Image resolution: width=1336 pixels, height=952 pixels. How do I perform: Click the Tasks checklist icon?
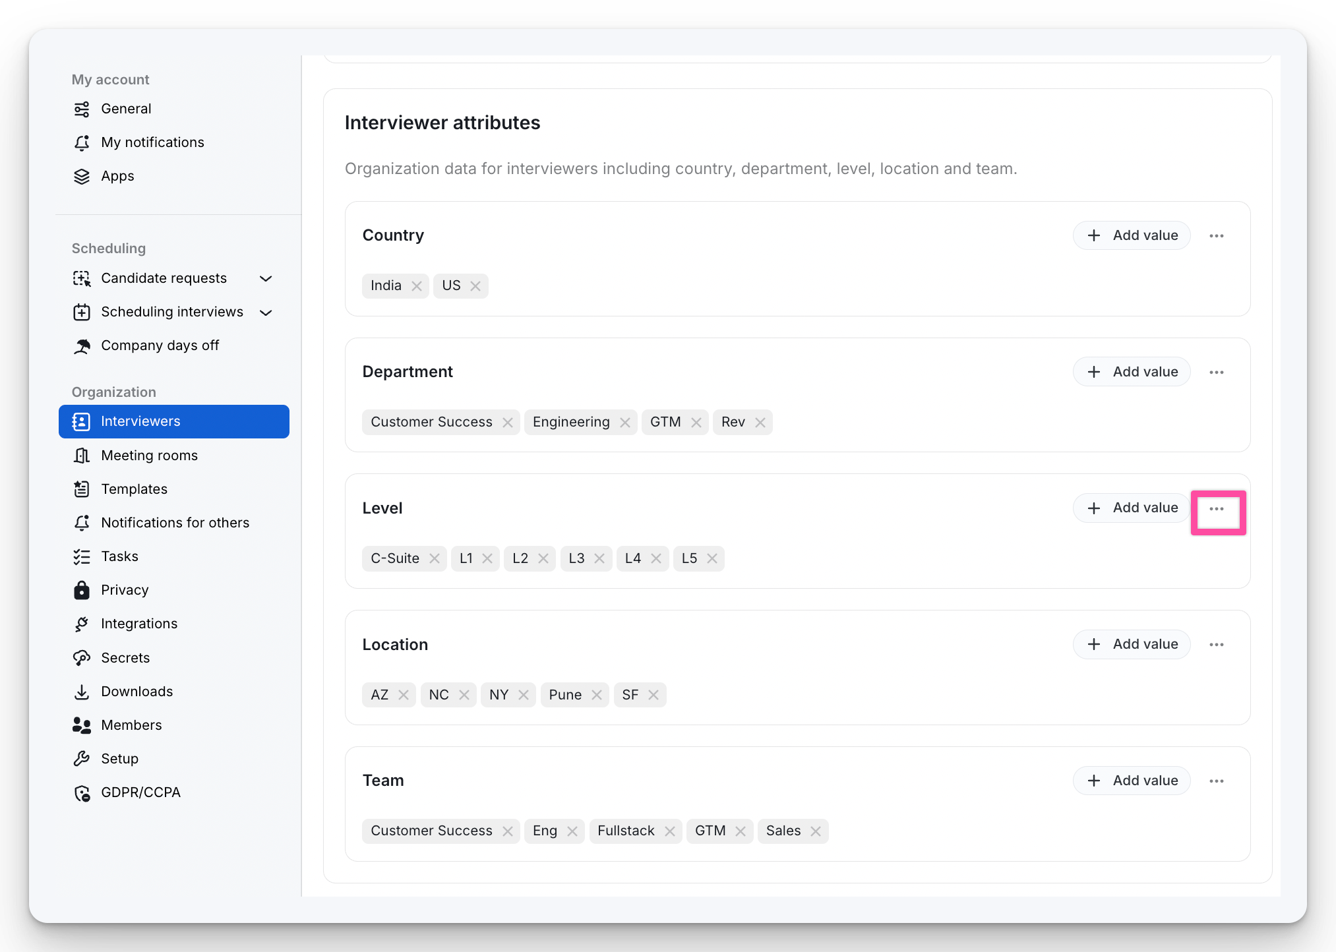coord(82,556)
